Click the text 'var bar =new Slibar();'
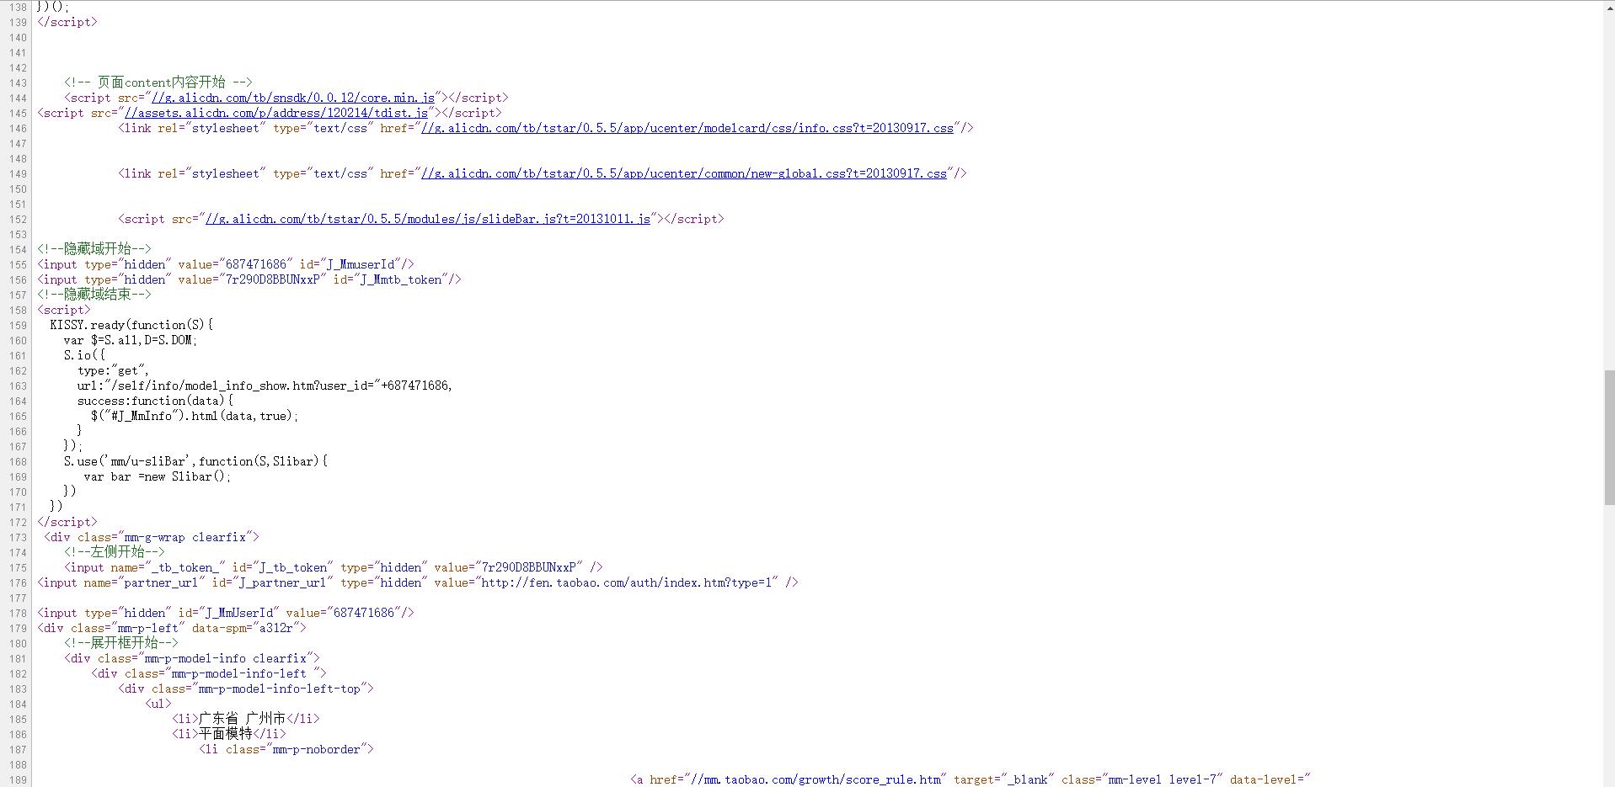Image resolution: width=1615 pixels, height=787 pixels. (x=157, y=476)
